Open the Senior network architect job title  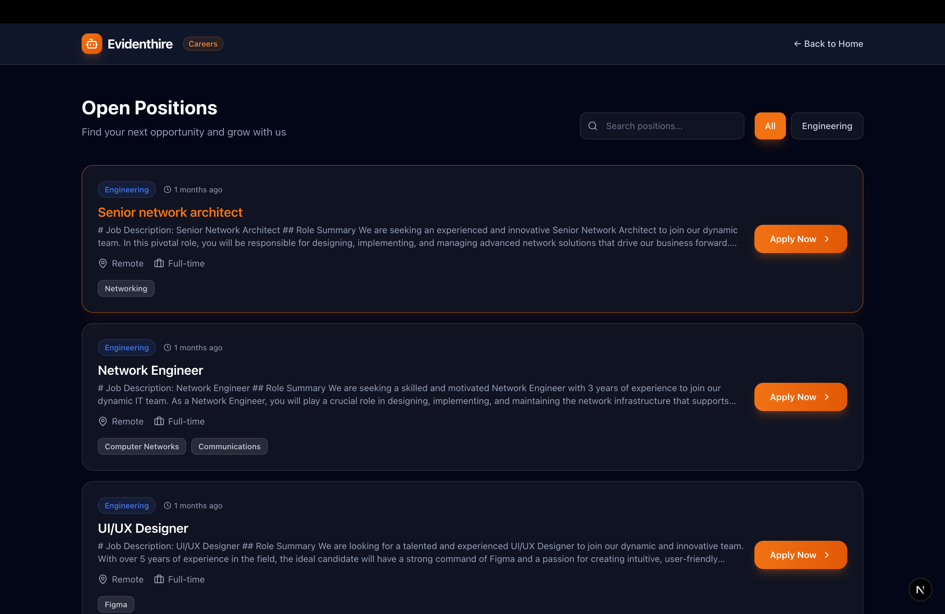pyautogui.click(x=170, y=212)
